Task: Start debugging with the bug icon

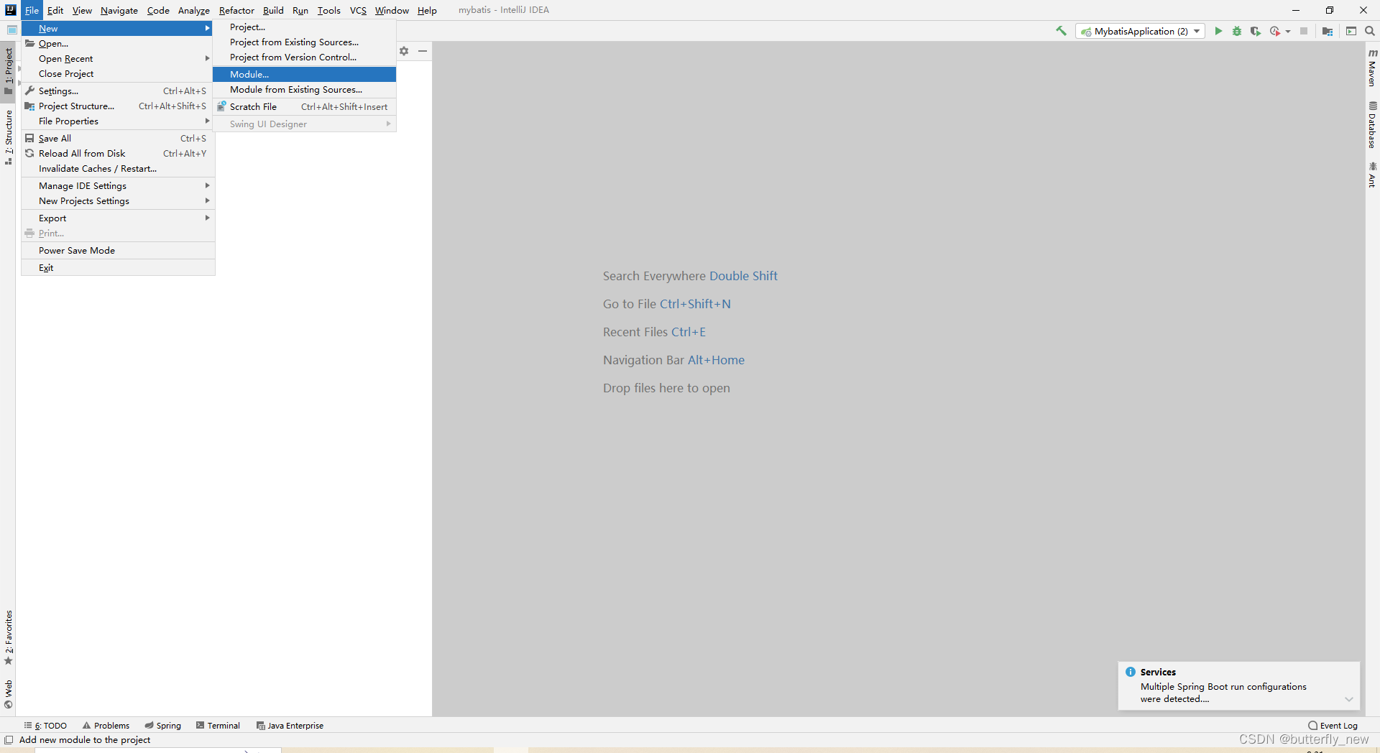Action: click(x=1237, y=31)
